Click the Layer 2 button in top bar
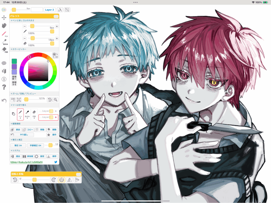Image resolution: width=271 pixels, height=203 pixels. click(49, 10)
